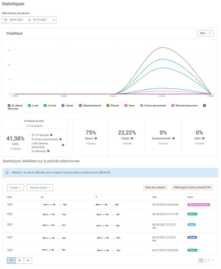The image size is (221, 269).
Task: Toggle the Erreurs permanentes series checkbox
Action: 142,106
